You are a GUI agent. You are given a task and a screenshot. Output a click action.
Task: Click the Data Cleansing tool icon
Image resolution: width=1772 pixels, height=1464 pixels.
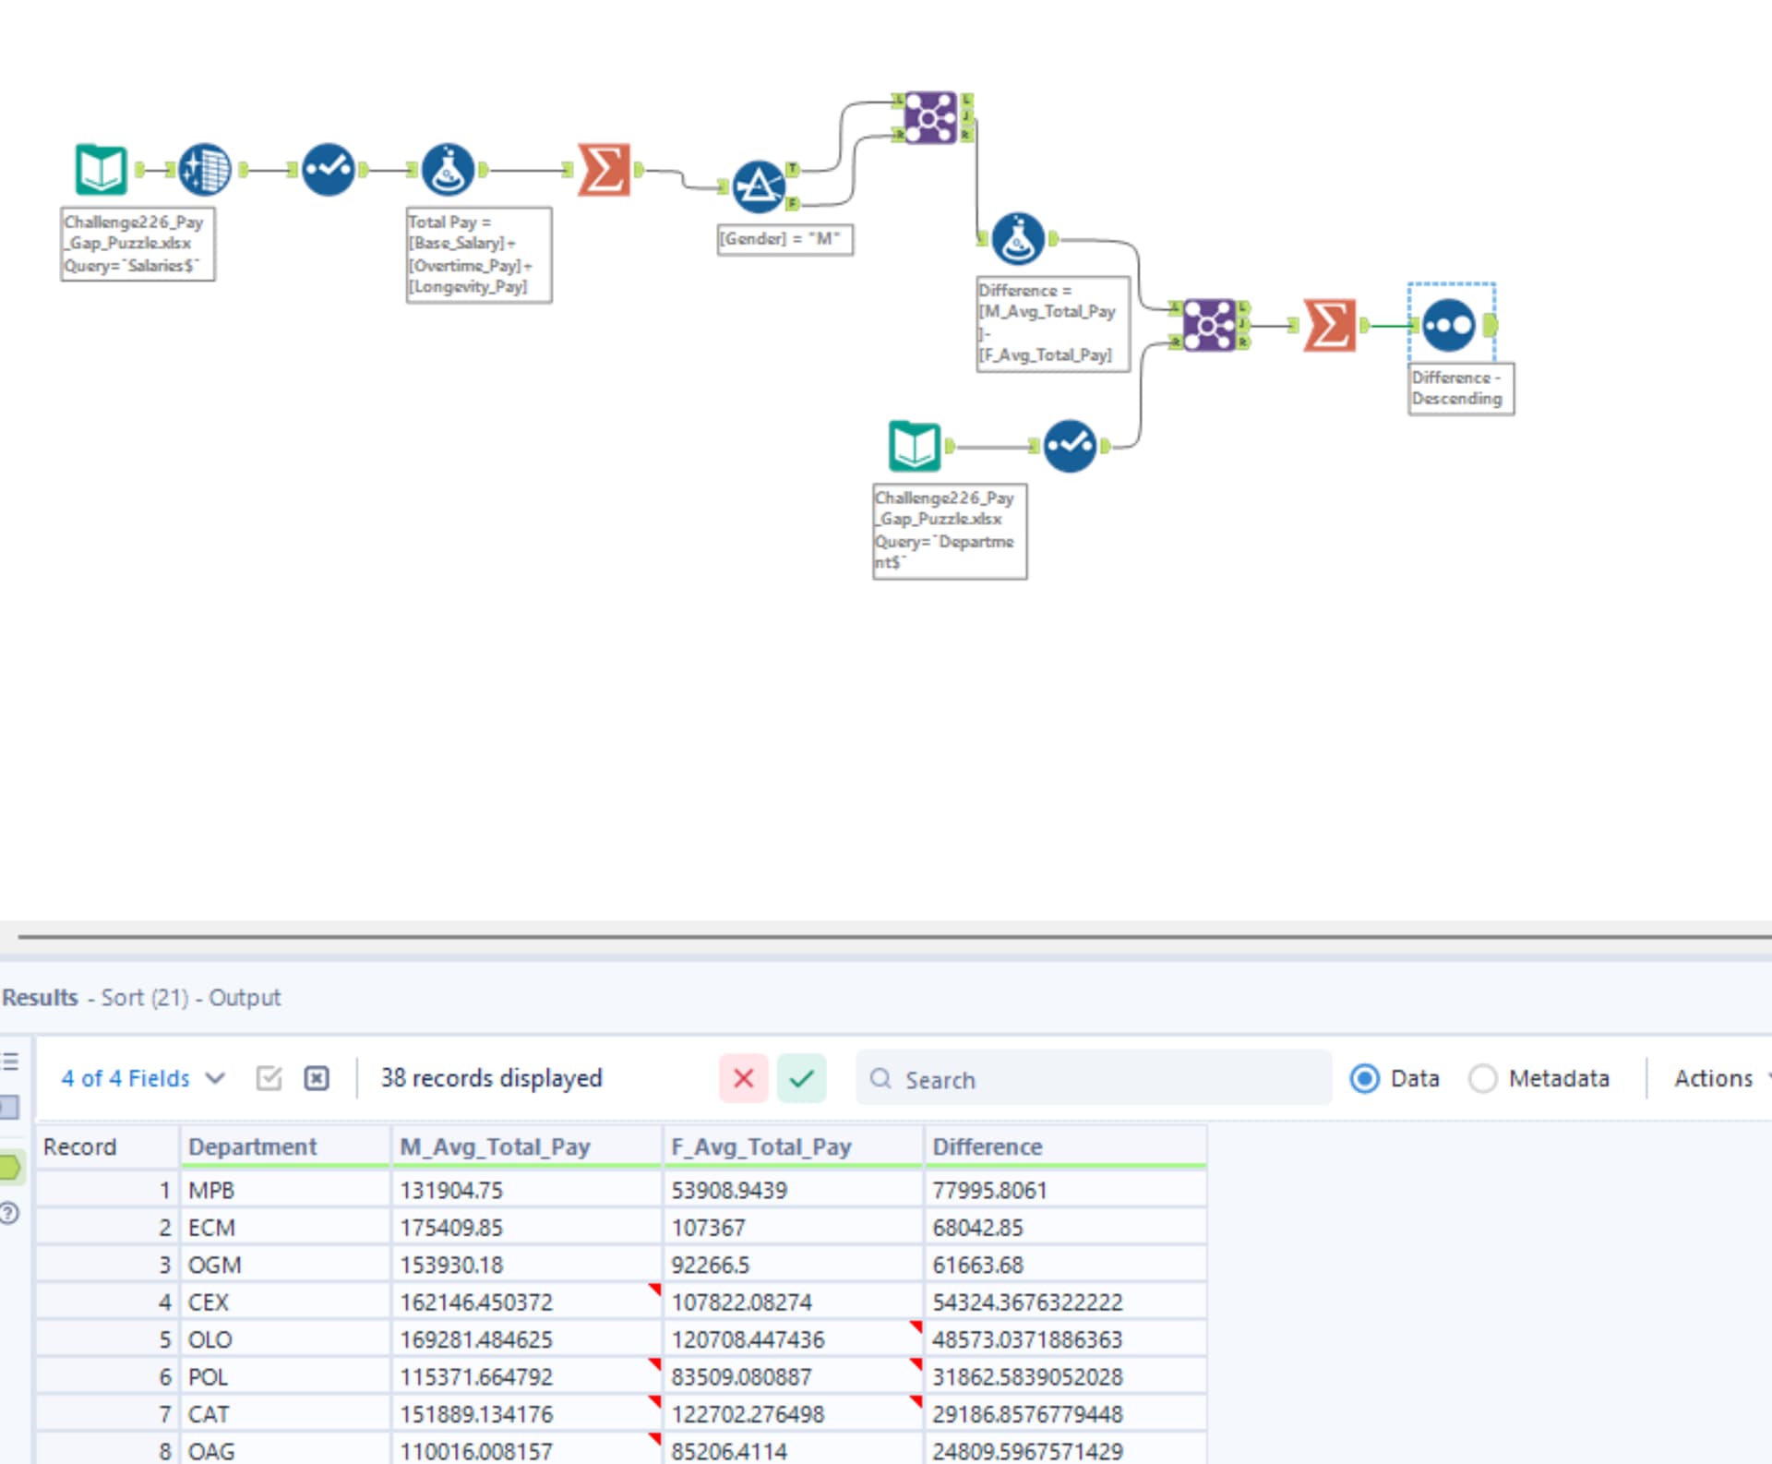205,170
